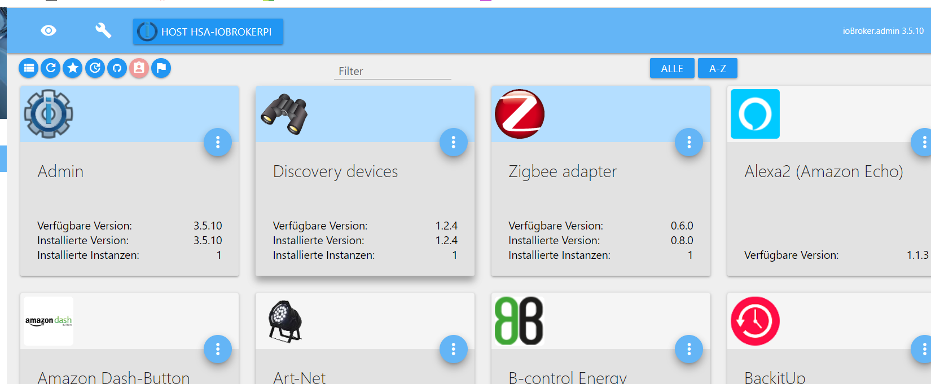Screen dimensions: 931x384
Task: Select the Art-Net card title
Action: (299, 377)
